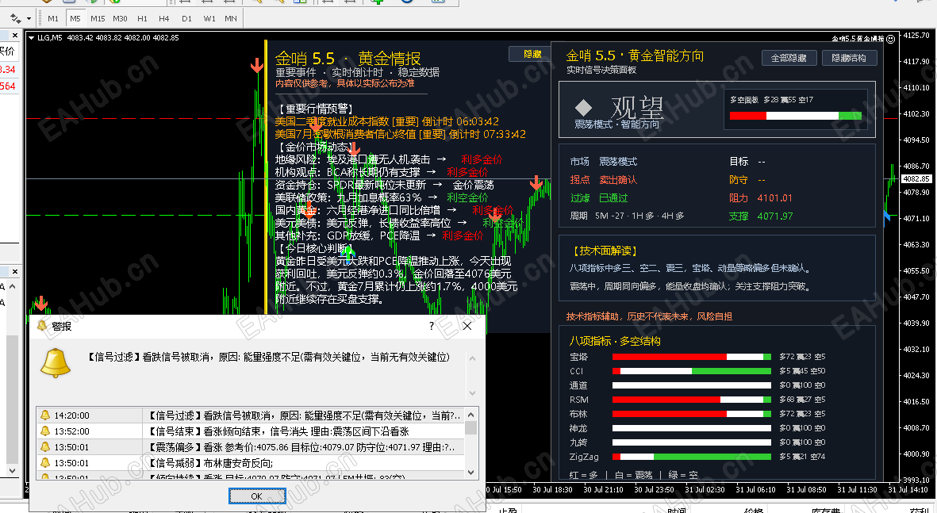Choose the D1 timeframe
Screen dimensions: 937x513
(186, 18)
